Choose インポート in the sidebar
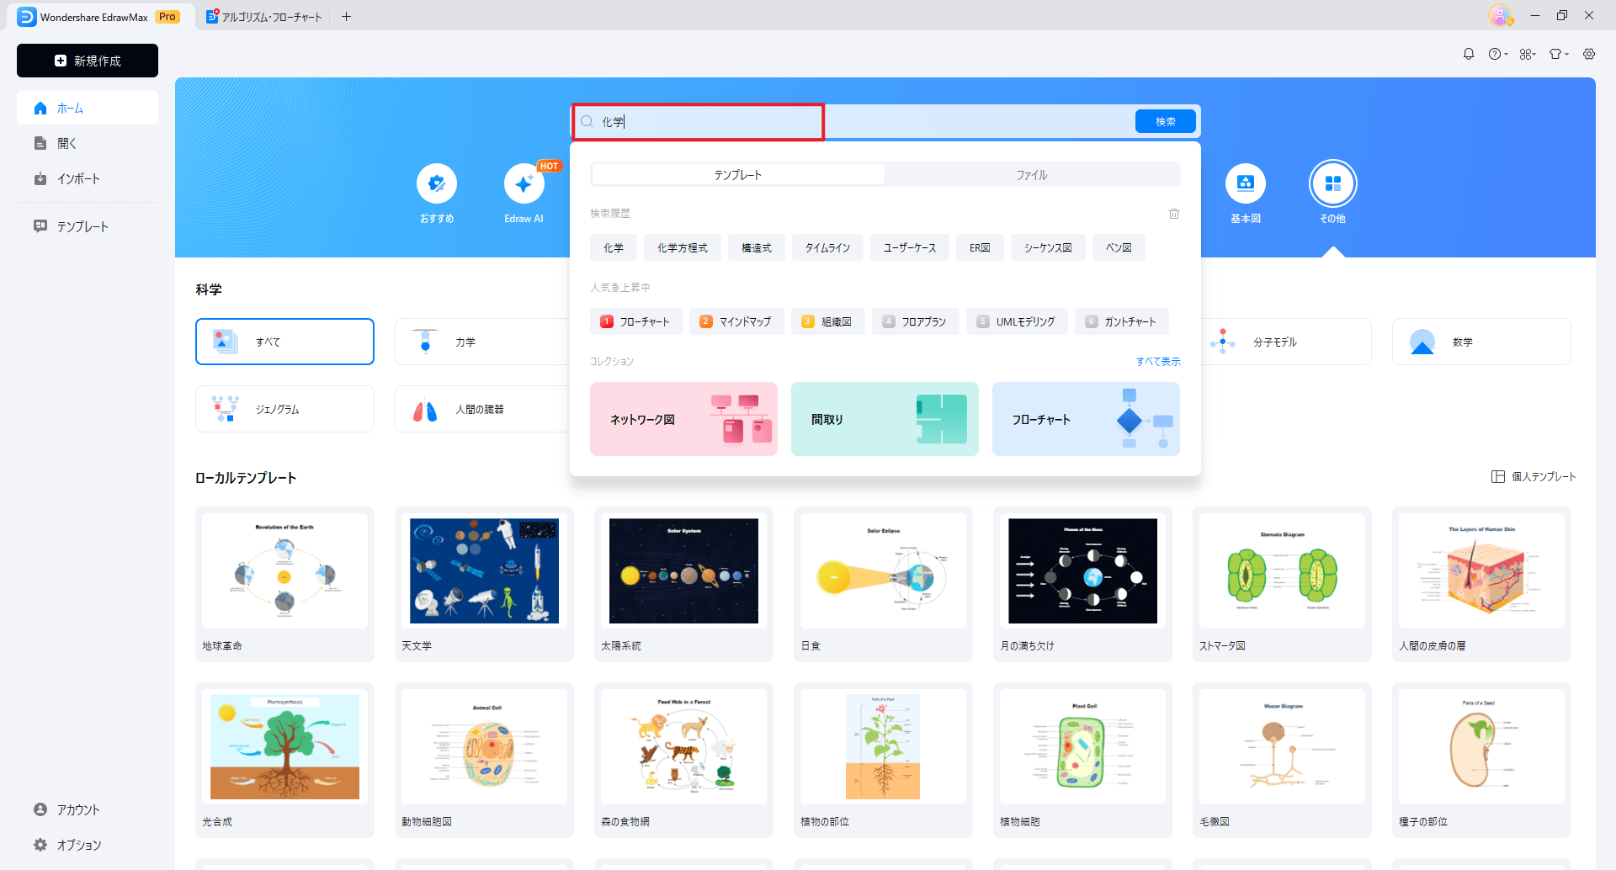 click(88, 179)
